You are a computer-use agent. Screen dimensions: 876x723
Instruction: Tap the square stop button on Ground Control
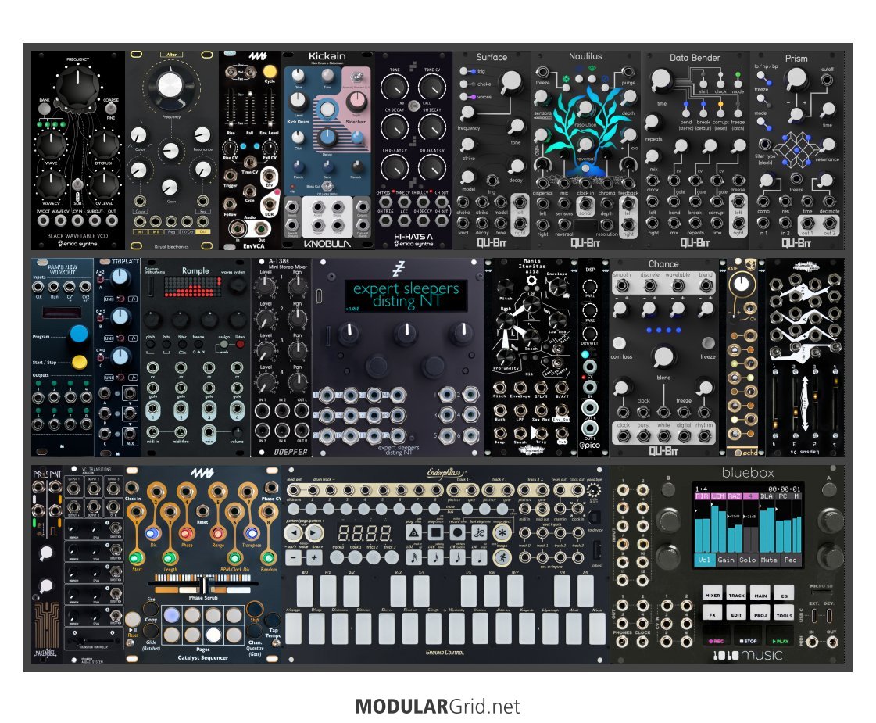pyautogui.click(x=436, y=532)
